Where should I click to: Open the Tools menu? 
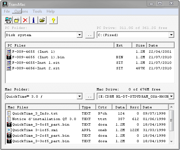click(x=37, y=11)
